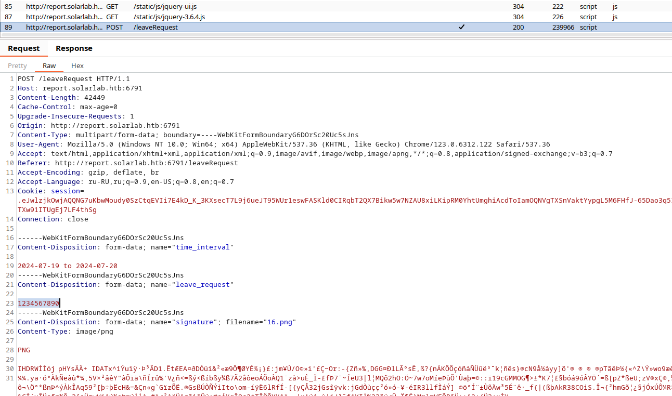Click the Host header line
Screen dimensions: 672x396
click(x=80, y=88)
